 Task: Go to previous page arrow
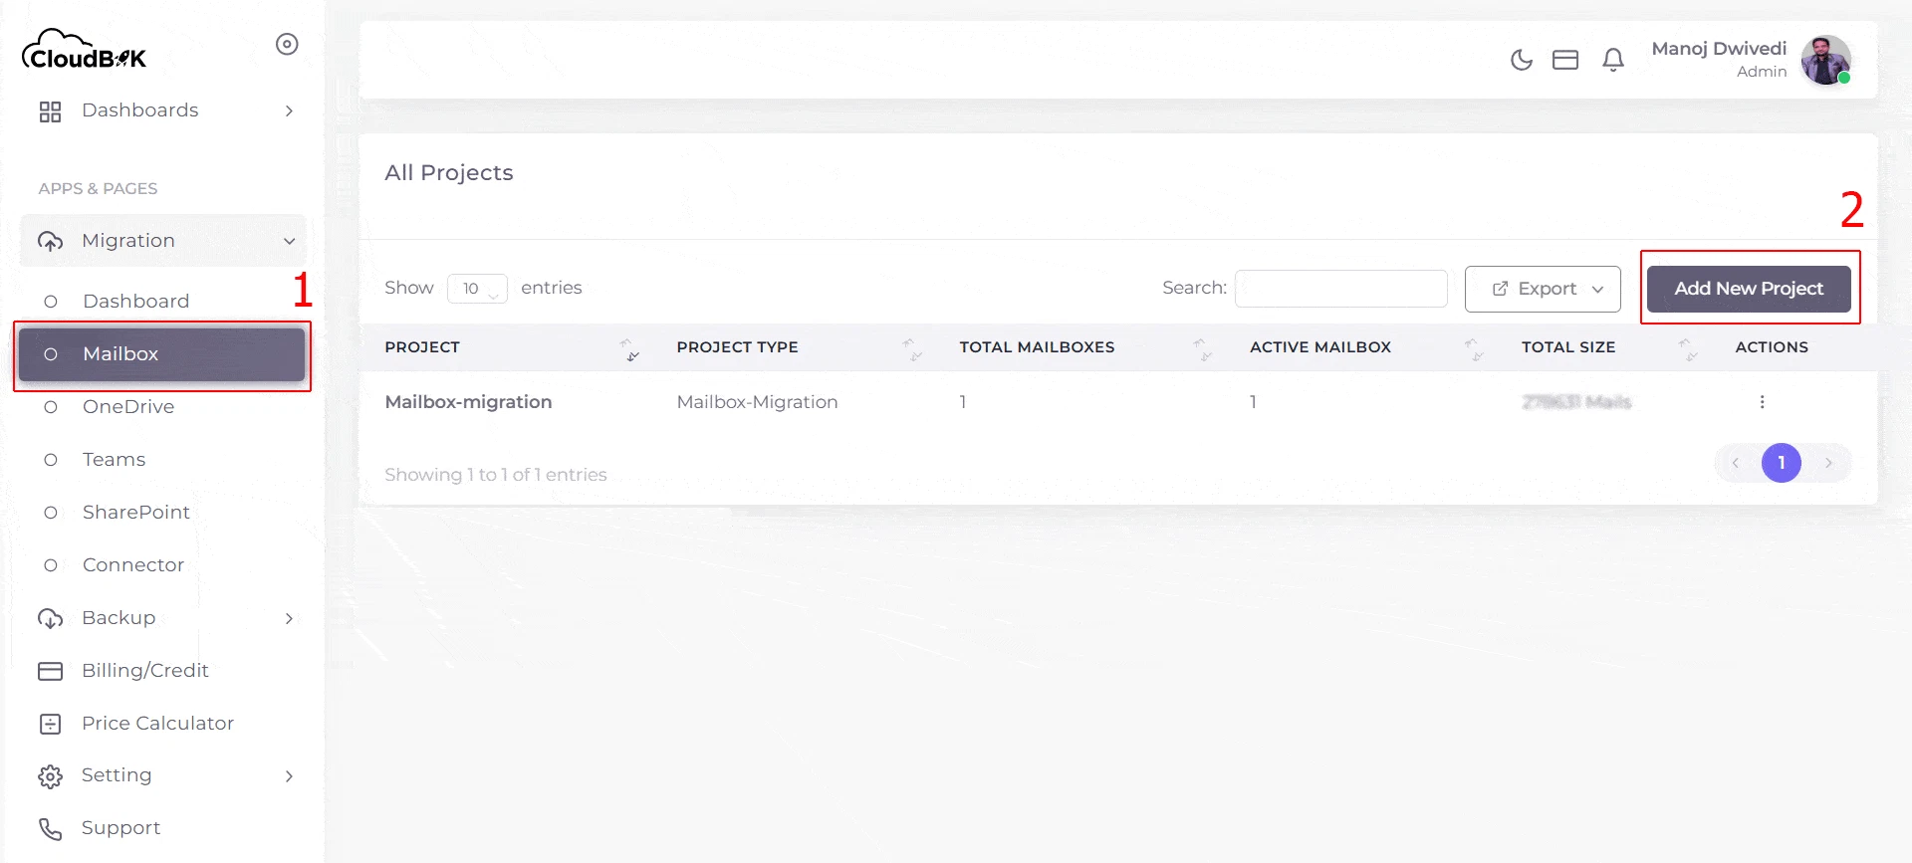1736,463
